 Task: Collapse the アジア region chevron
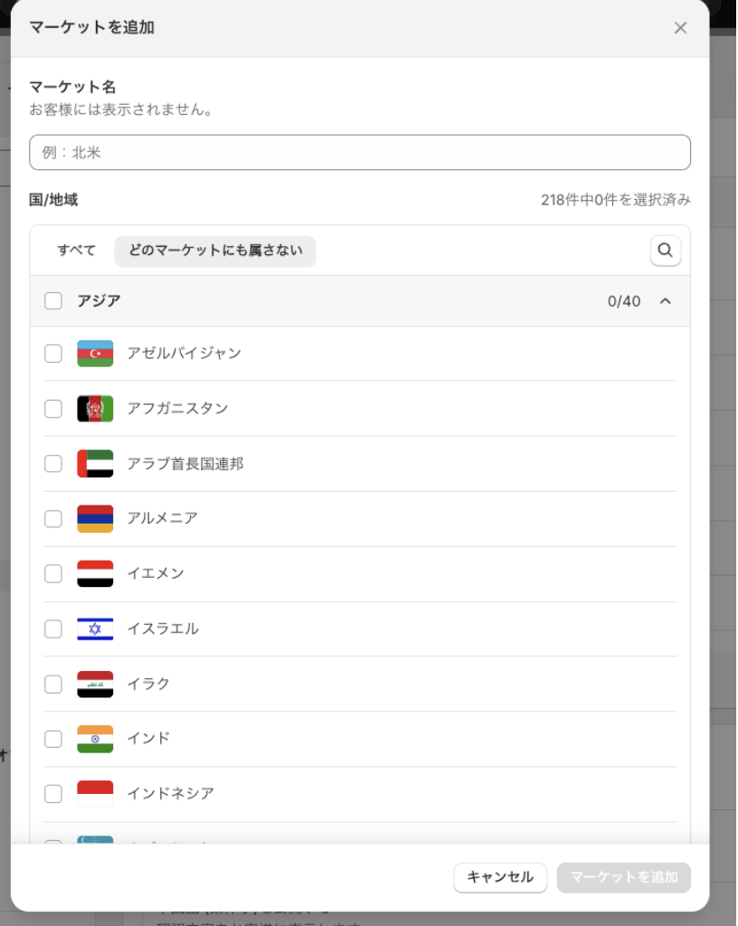point(666,301)
